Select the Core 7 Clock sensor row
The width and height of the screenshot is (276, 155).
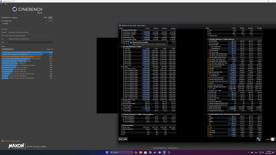click(x=147, y=65)
